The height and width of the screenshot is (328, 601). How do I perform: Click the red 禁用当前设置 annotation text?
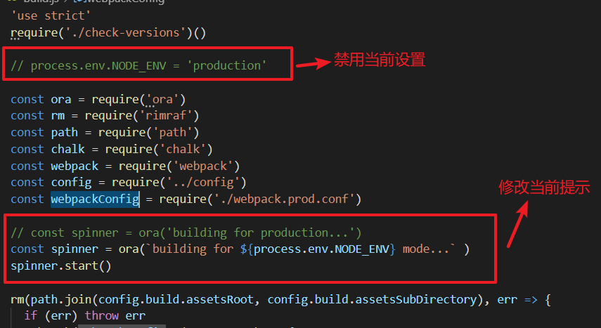(379, 60)
